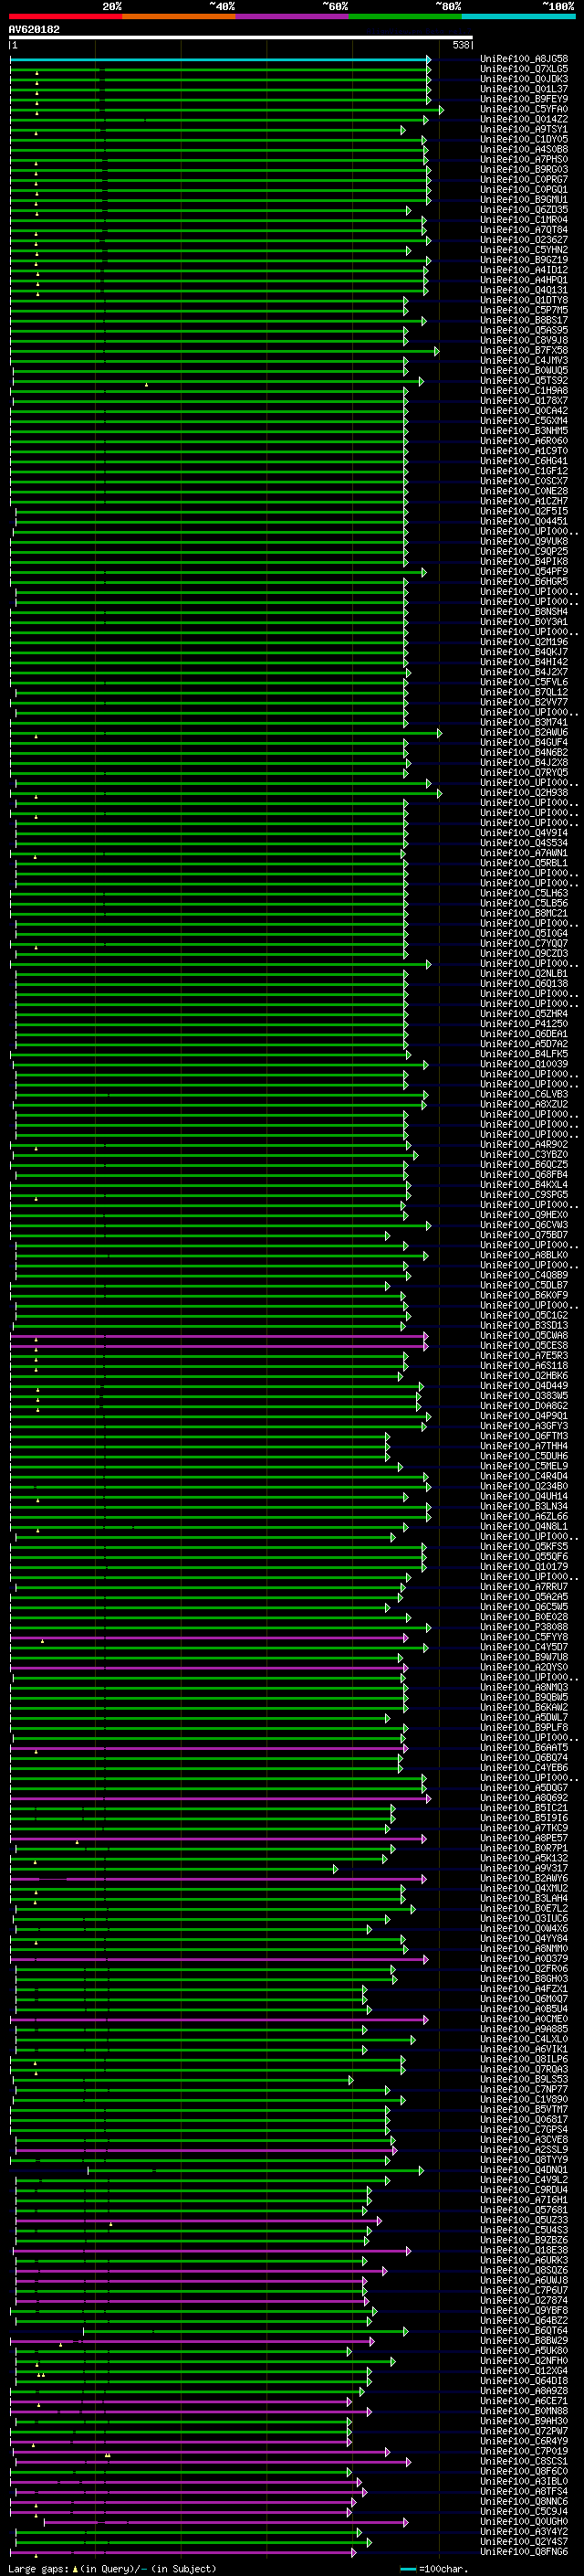584x2576 pixels.
Task: Click the cyan ~100% identity legend segment
Action: (518, 16)
